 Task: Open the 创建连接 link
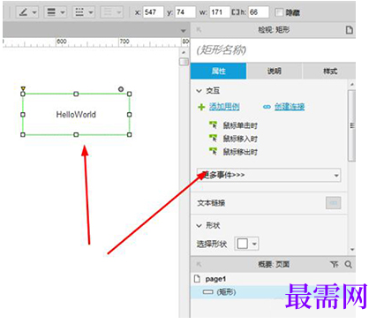290,107
